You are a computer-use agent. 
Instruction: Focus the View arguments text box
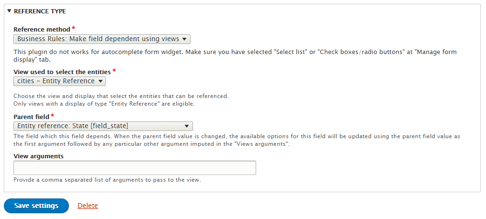point(135,168)
